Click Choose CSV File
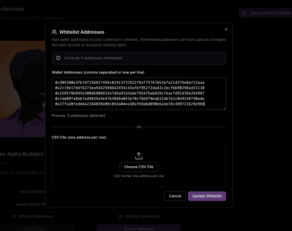This screenshot has height=231, width=292. (x=139, y=167)
